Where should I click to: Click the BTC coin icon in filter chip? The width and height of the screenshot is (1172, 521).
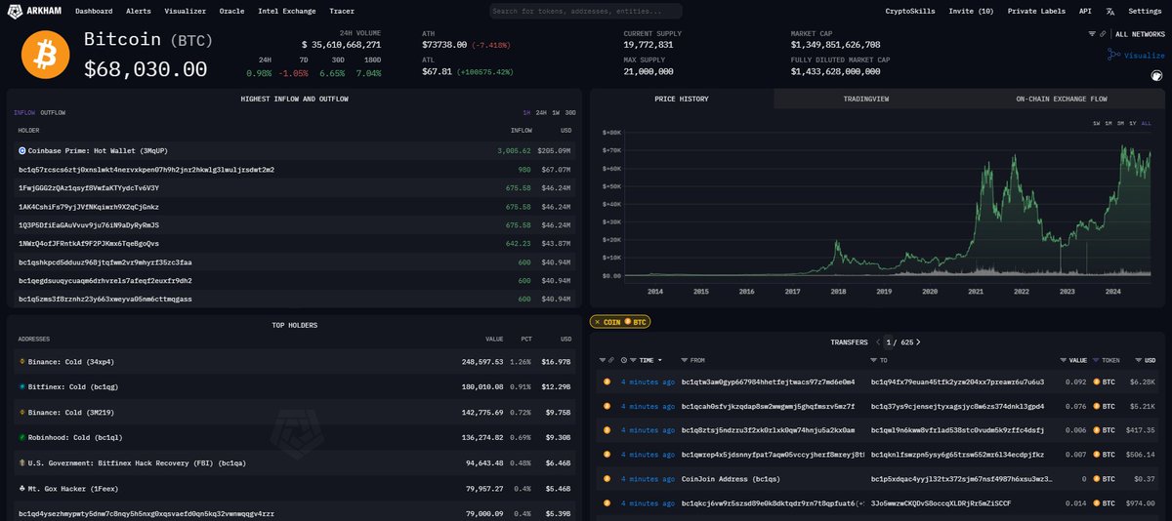point(630,322)
